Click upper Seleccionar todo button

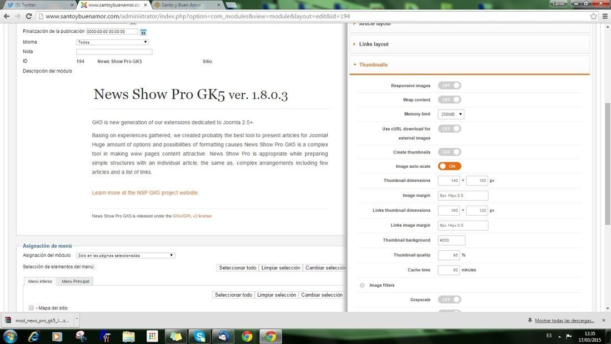tap(238, 267)
